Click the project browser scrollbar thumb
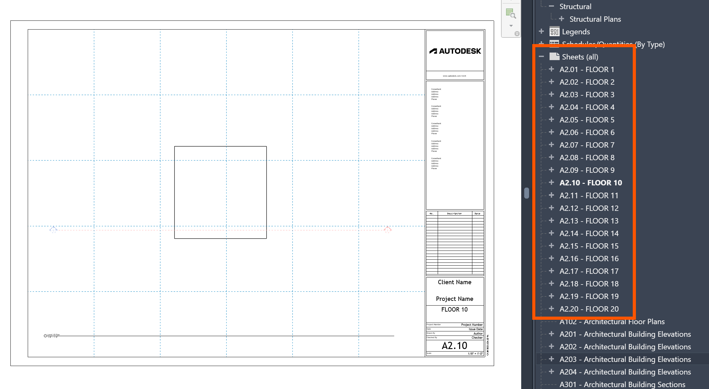 pyautogui.click(x=527, y=193)
